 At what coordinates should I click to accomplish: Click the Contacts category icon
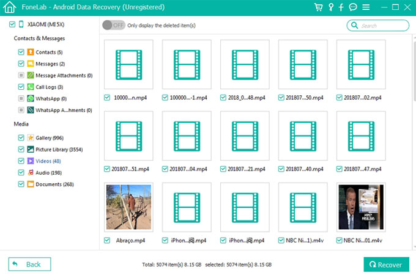coord(31,52)
